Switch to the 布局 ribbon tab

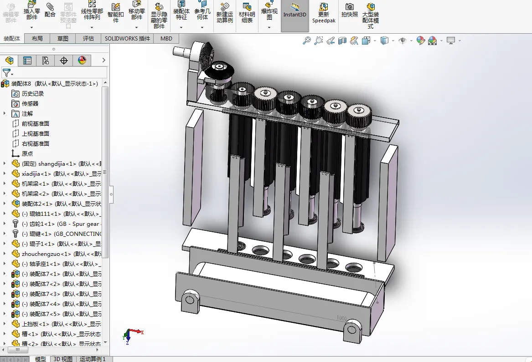(37, 39)
